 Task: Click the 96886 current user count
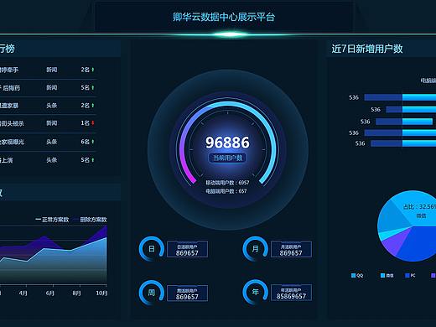227,143
